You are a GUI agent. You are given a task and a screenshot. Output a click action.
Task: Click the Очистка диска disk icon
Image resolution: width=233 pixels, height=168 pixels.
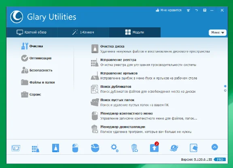(95, 49)
